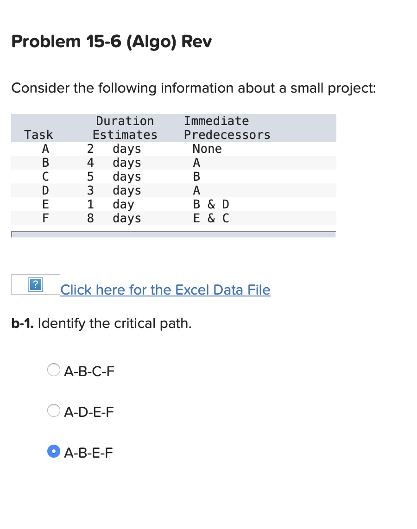Screen dimensions: 417x529
Task: Select the A-B-E-F radio button
Action: [53, 451]
